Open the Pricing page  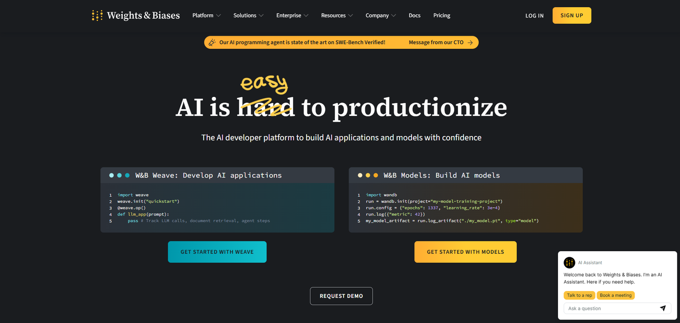click(x=442, y=16)
